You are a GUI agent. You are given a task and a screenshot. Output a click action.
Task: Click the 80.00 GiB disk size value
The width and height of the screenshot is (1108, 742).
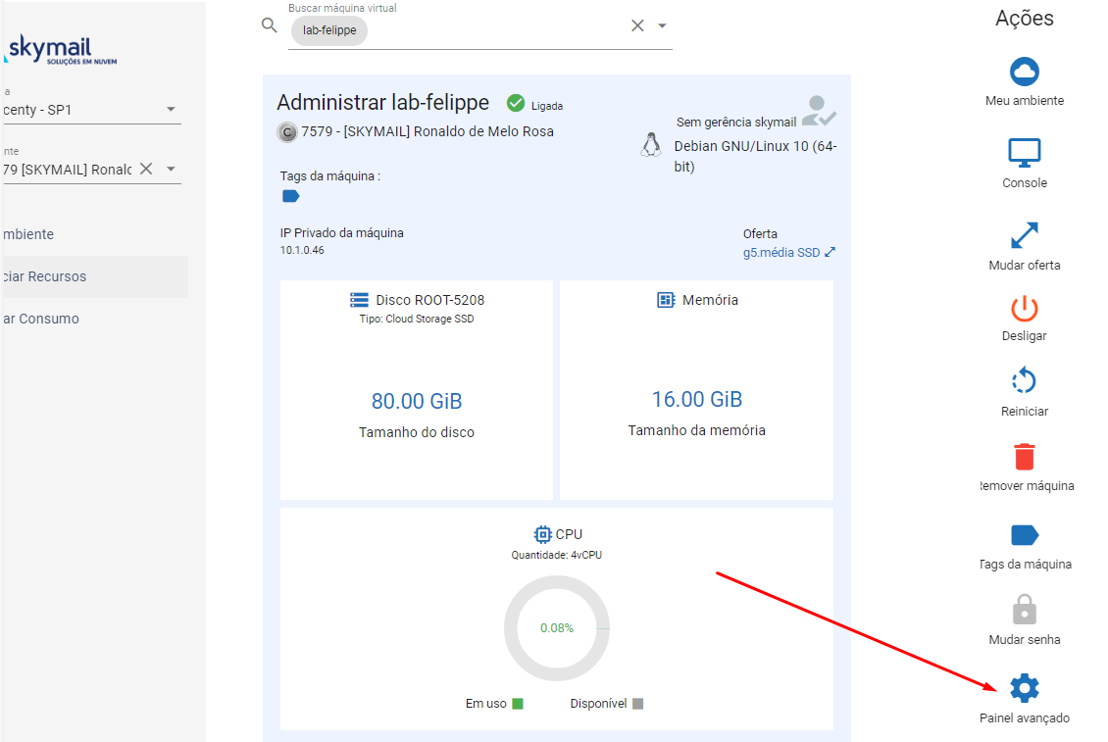click(x=417, y=401)
